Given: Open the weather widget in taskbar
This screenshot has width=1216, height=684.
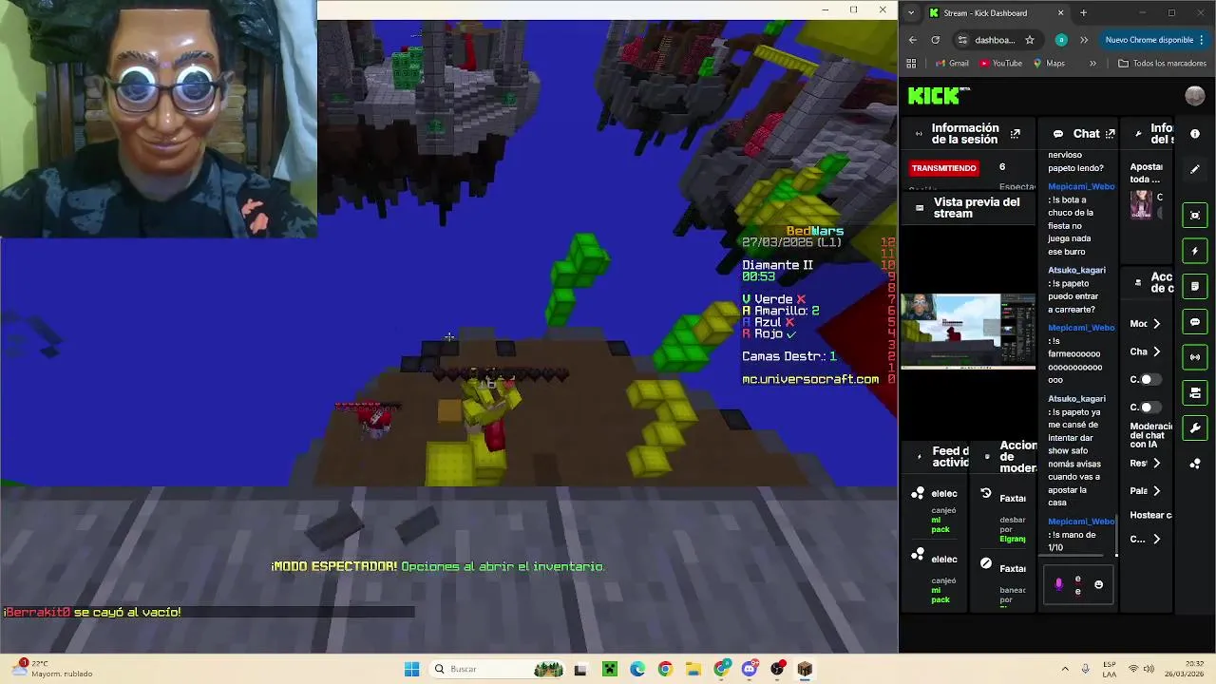Looking at the screenshot, I should (x=54, y=669).
